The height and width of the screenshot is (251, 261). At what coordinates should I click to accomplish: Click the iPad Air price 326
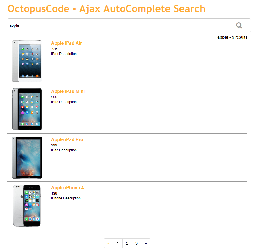[x=54, y=49]
